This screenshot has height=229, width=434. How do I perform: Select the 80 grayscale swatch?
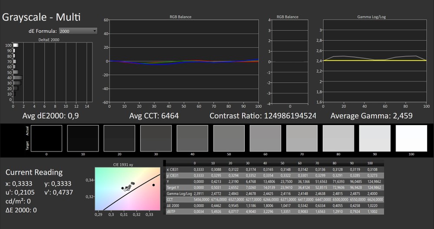pos(339,139)
